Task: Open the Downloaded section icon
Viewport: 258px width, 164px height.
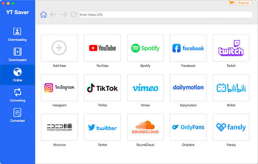Action: pos(17,52)
